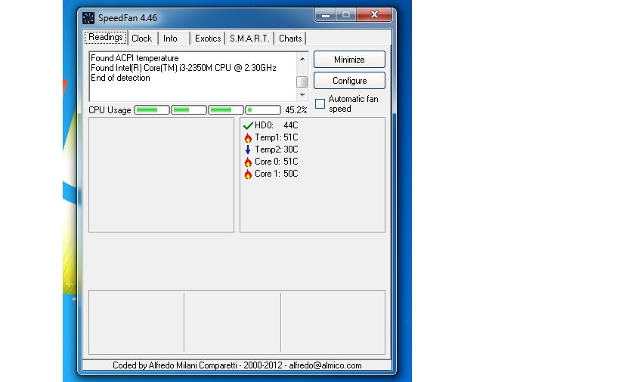
Task: Click the second CPU Usage bar
Action: [189, 110]
